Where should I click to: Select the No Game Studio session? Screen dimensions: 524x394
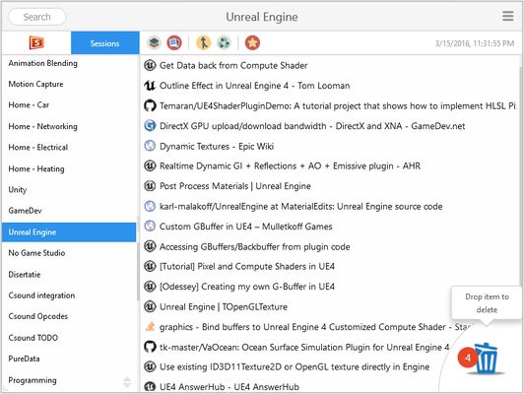(69, 253)
